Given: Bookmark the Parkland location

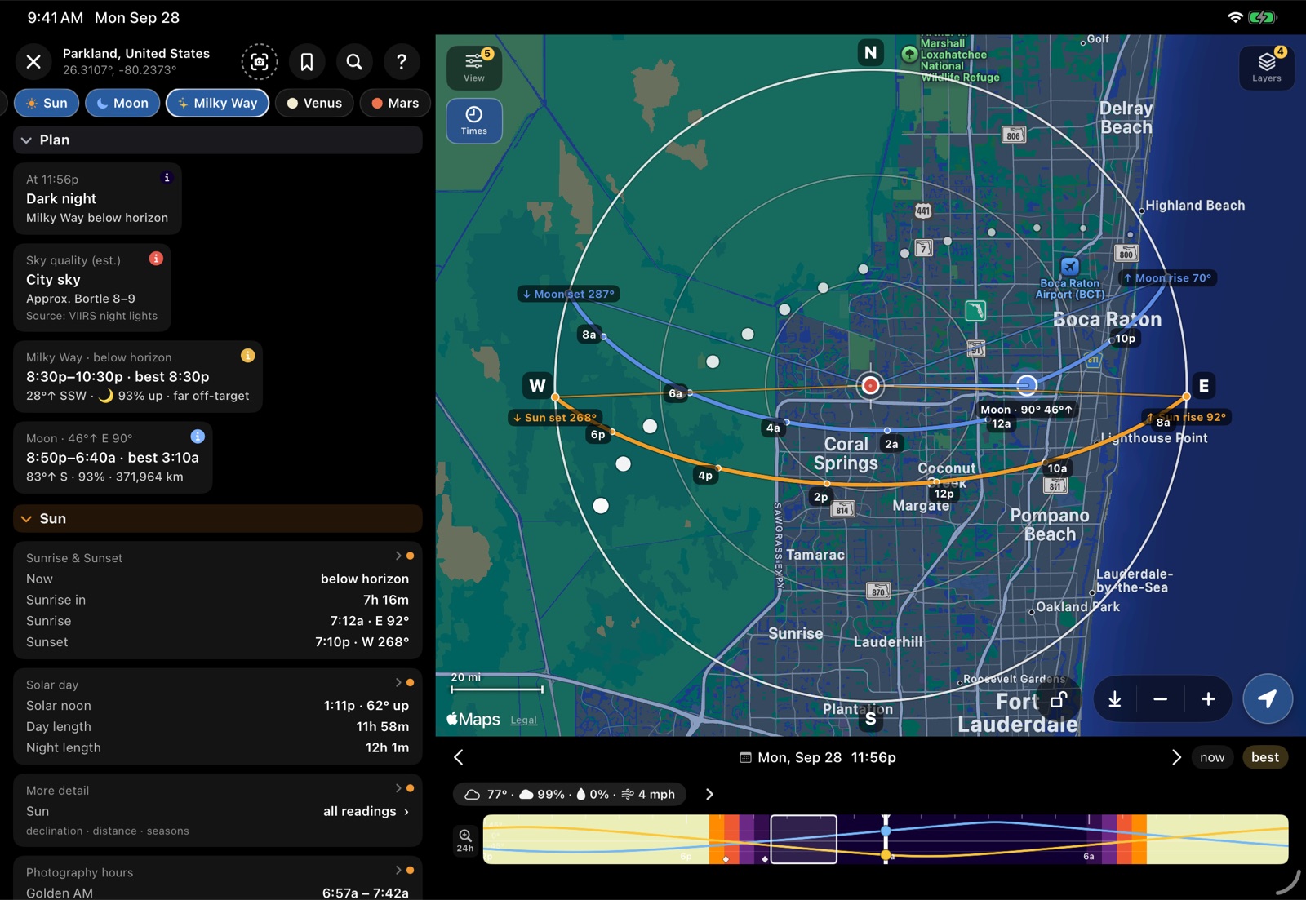Looking at the screenshot, I should [307, 61].
